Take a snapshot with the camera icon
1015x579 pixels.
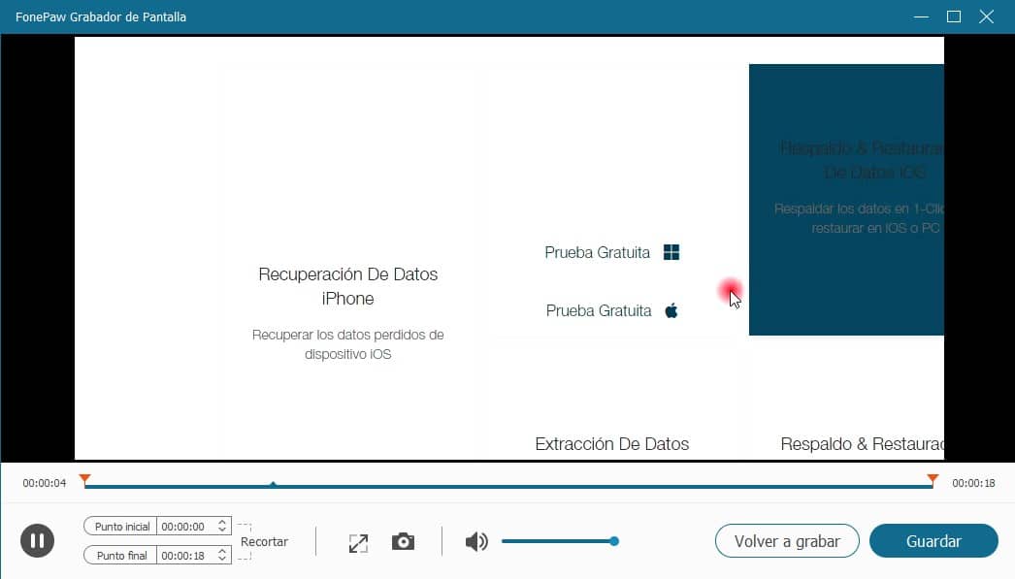pos(403,541)
